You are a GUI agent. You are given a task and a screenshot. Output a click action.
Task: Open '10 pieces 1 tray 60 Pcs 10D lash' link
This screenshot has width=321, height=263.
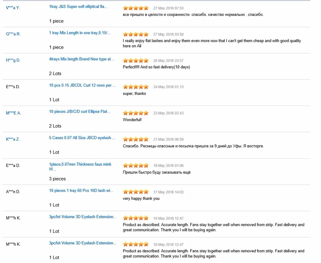81,190
